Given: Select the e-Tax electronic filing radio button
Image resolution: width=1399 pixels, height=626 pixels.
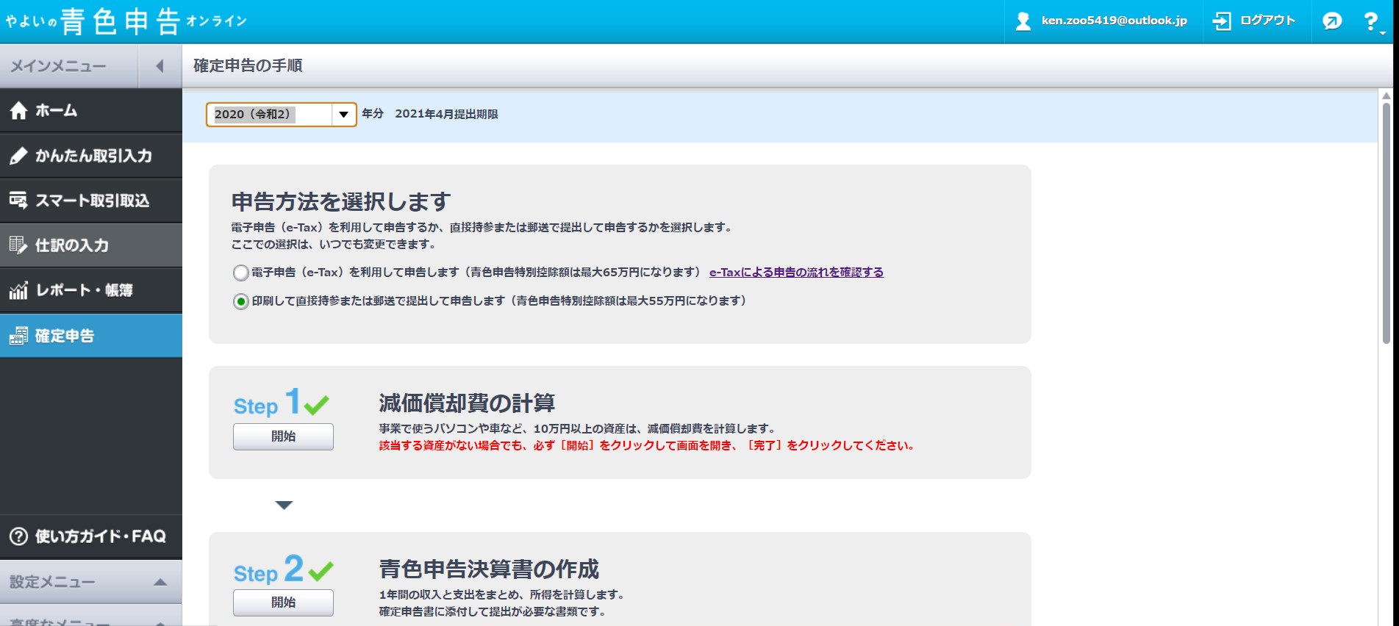Looking at the screenshot, I should point(240,273).
